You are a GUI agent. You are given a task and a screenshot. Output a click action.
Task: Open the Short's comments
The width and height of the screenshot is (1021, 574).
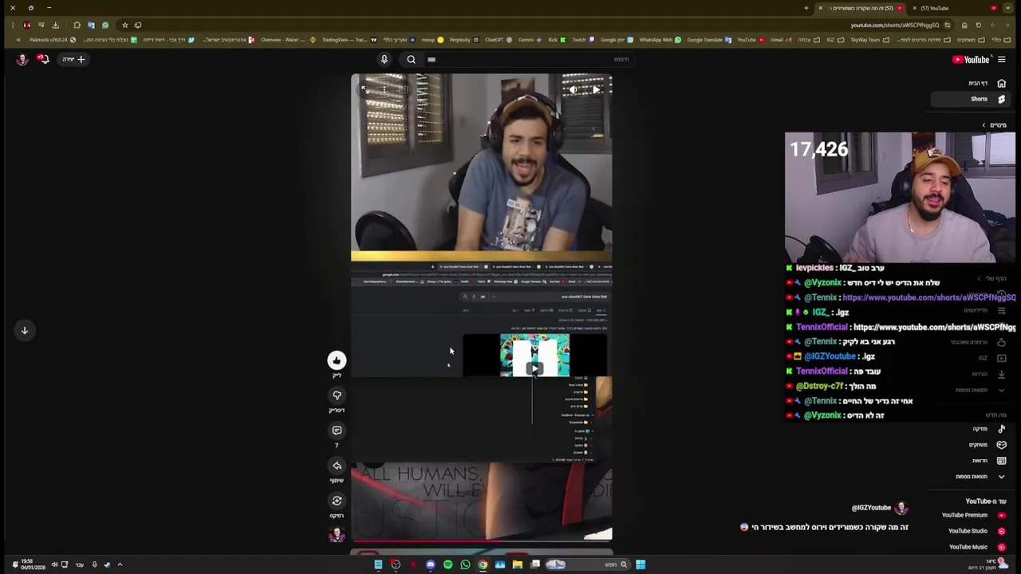click(x=337, y=431)
